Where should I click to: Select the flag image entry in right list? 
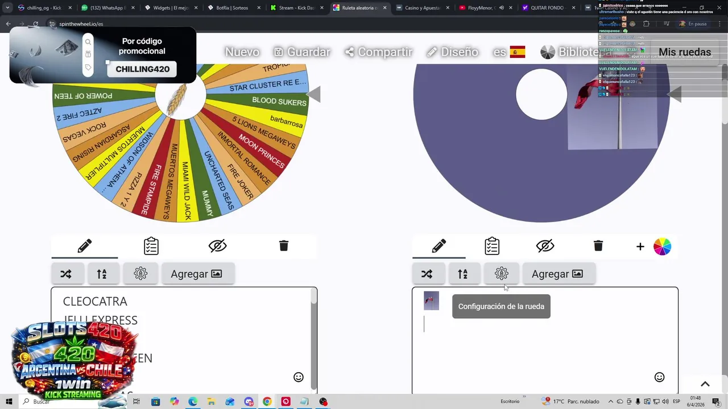tap(431, 301)
